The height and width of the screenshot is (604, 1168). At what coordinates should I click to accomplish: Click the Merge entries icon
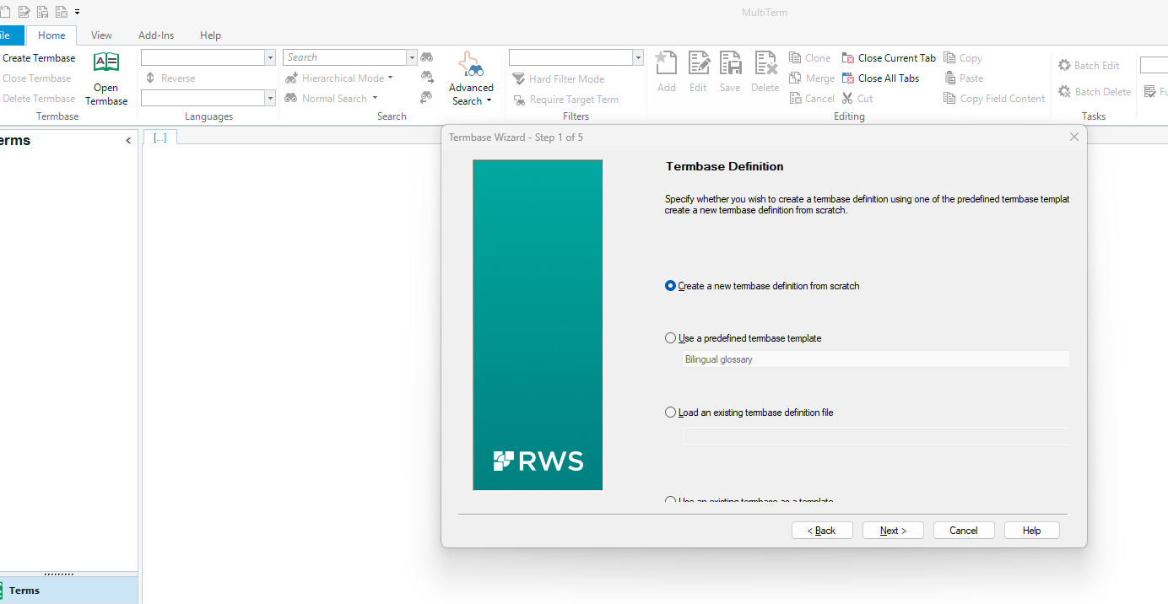point(795,78)
